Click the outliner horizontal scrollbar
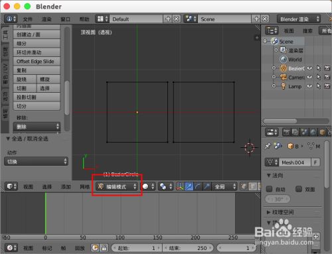Viewport: 332px width, 254px height. click(280, 121)
